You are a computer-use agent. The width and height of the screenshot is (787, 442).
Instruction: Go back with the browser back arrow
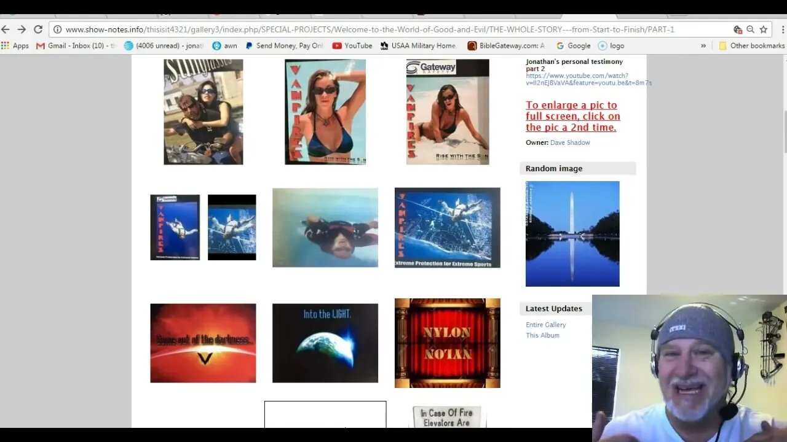pyautogui.click(x=6, y=29)
